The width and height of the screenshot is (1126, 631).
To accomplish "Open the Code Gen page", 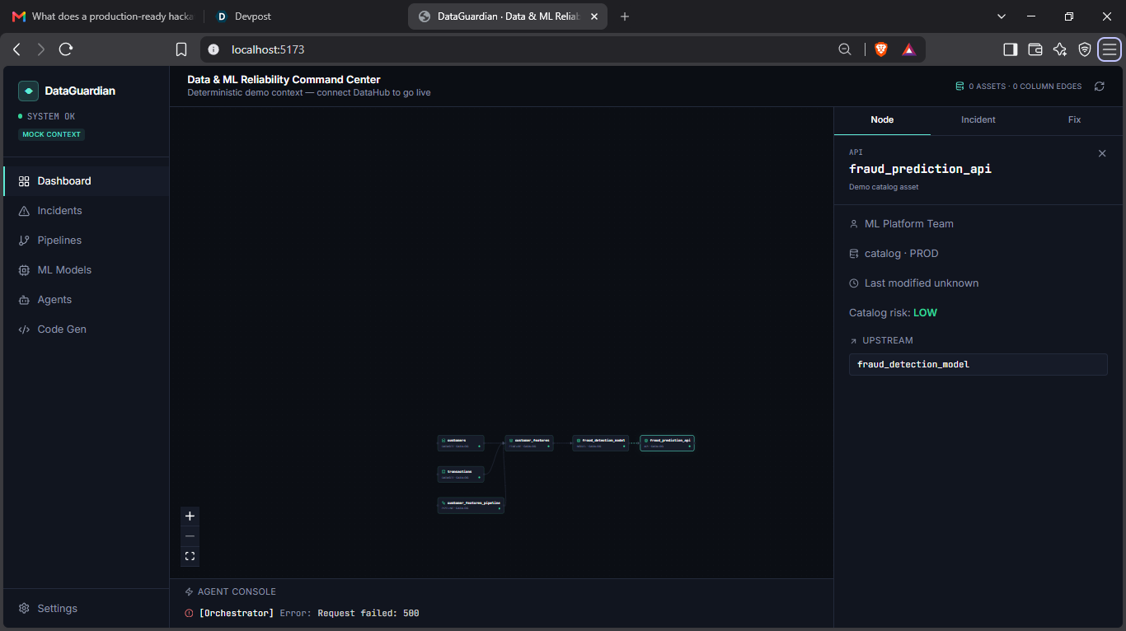I will [x=86, y=330].
